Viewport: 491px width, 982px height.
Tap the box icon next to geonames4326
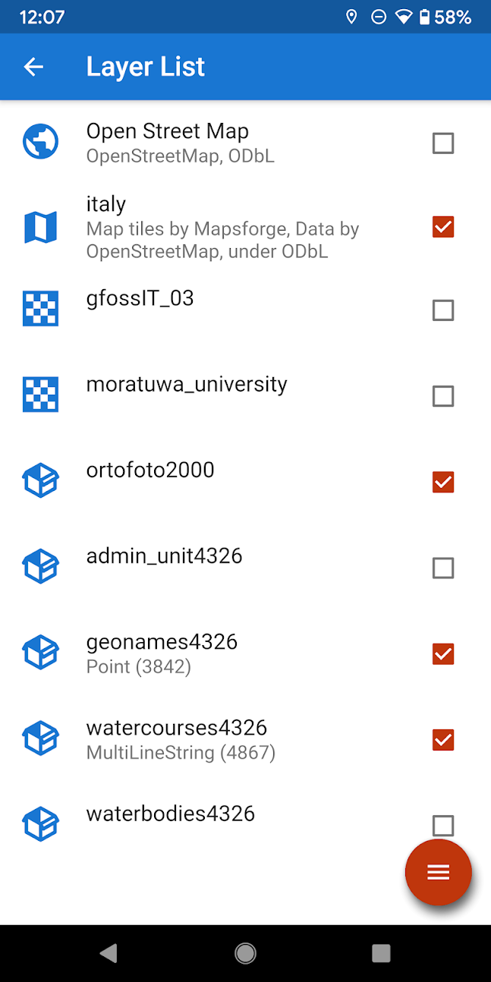40,653
